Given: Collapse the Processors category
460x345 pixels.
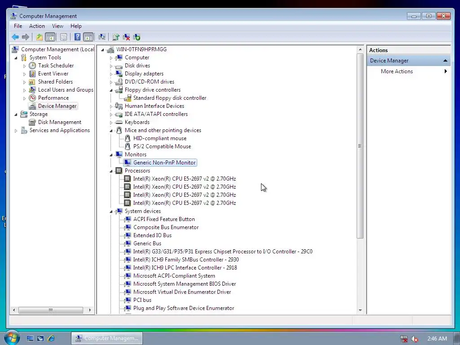Looking at the screenshot, I should tap(111, 171).
